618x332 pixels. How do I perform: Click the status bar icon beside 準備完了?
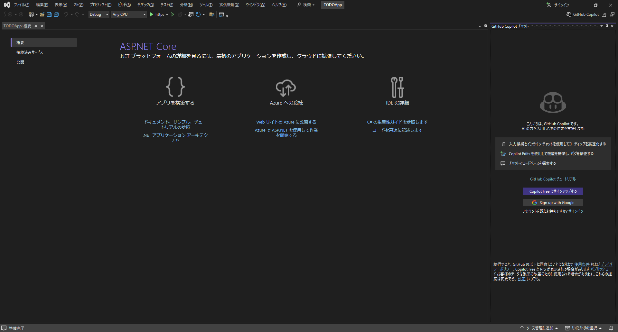(x=4, y=328)
